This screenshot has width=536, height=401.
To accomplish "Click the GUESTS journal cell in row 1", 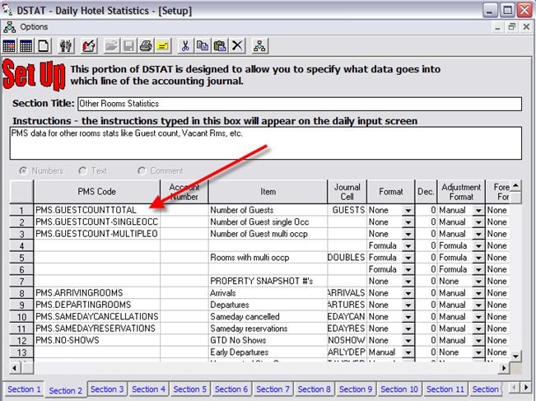I will point(347,210).
